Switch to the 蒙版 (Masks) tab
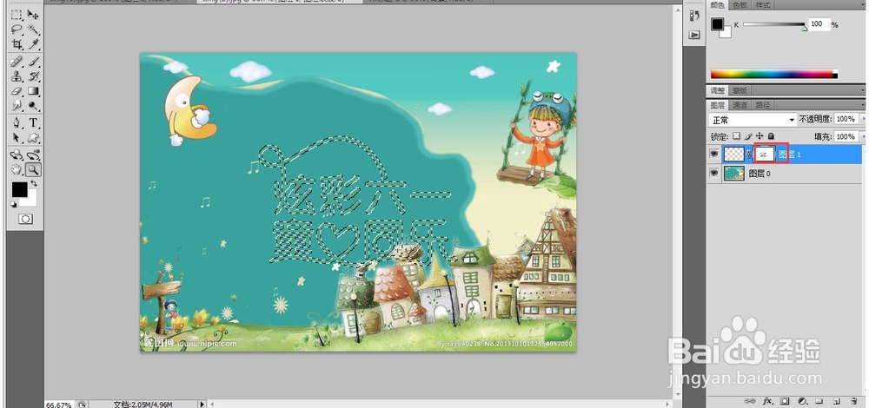The image size is (869, 408). [x=740, y=90]
